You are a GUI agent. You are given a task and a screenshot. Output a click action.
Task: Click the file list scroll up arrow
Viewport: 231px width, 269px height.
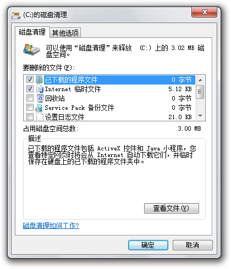pyautogui.click(x=200, y=80)
